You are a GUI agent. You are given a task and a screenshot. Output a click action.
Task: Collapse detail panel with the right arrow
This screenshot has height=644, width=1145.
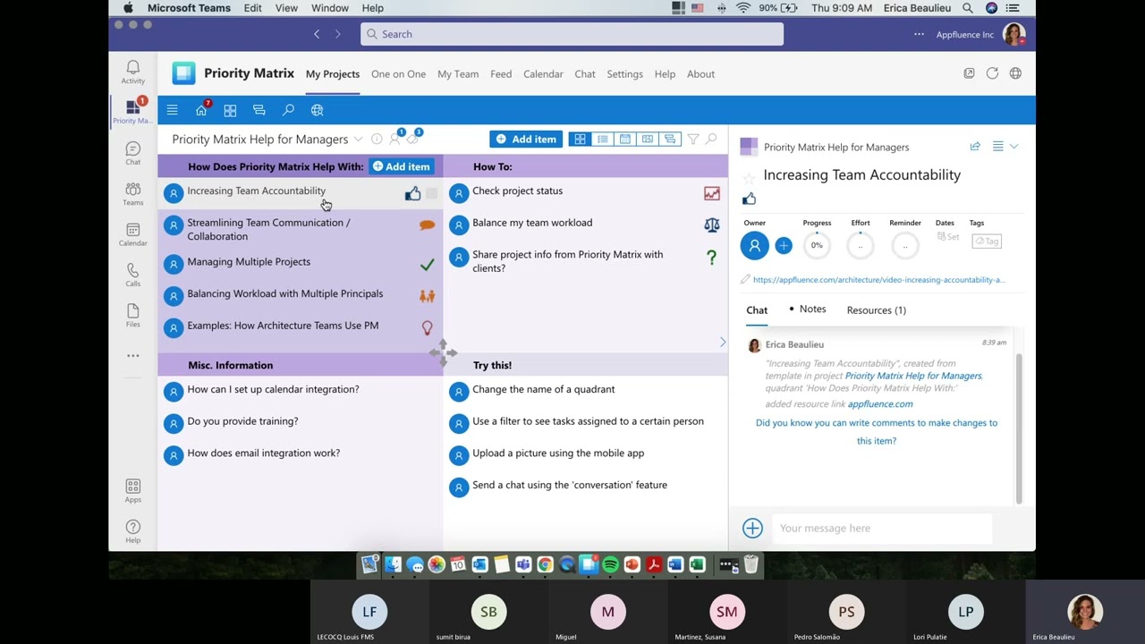(723, 342)
